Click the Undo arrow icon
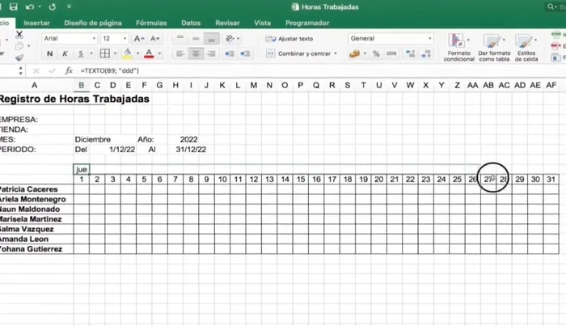 tap(30, 6)
